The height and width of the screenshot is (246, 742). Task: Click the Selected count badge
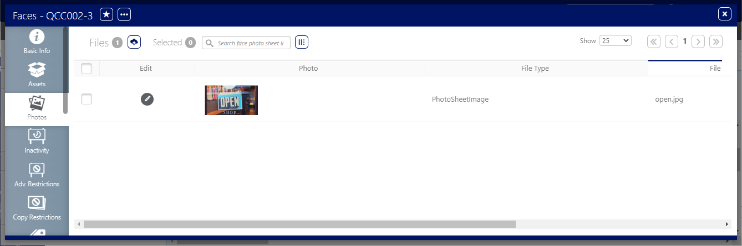pos(190,43)
